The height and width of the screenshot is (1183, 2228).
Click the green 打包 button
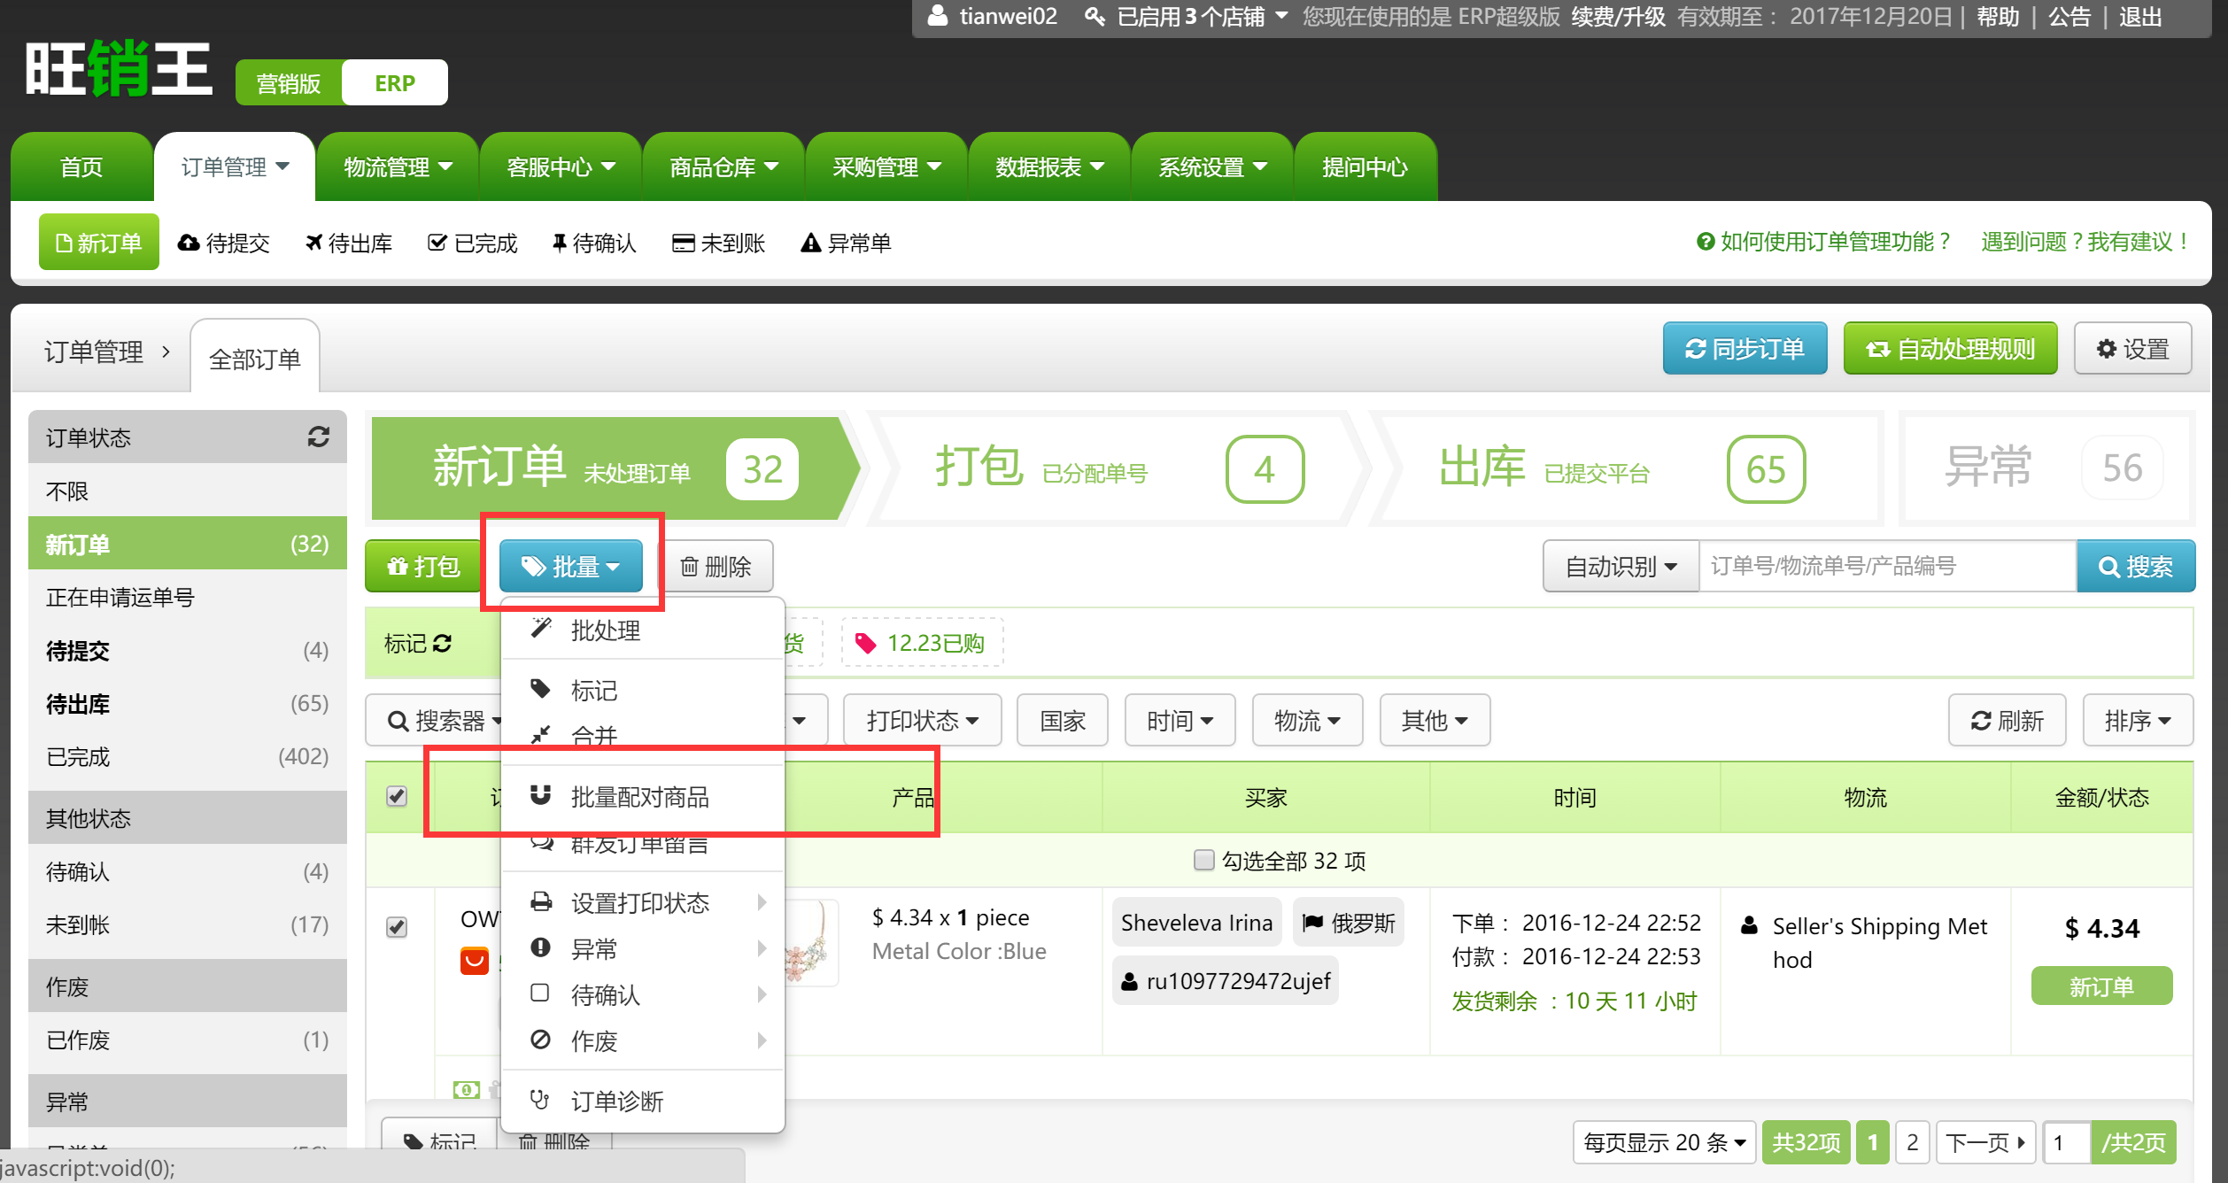click(x=423, y=566)
